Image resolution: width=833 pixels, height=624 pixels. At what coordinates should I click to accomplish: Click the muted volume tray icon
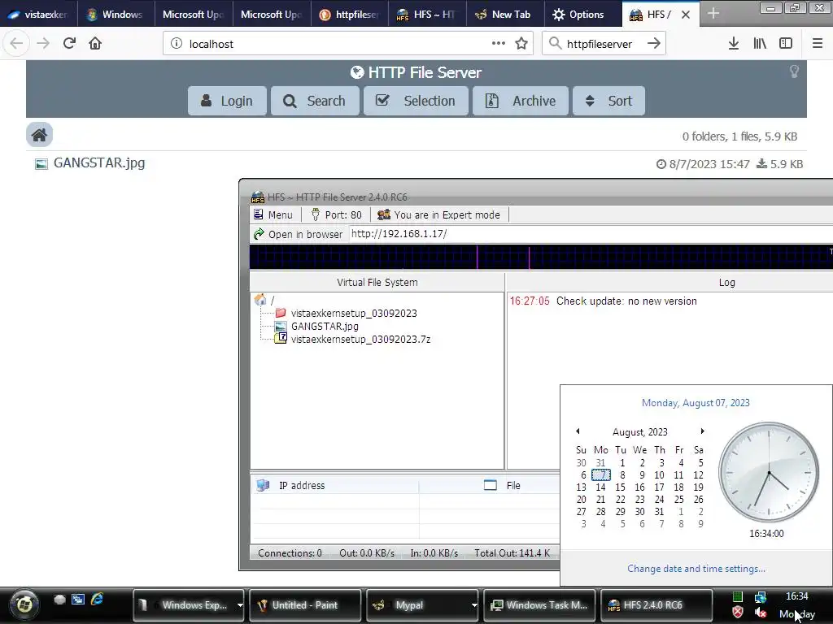(761, 613)
